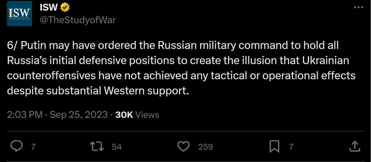Click the gold verified badge next to ISW

click(65, 8)
